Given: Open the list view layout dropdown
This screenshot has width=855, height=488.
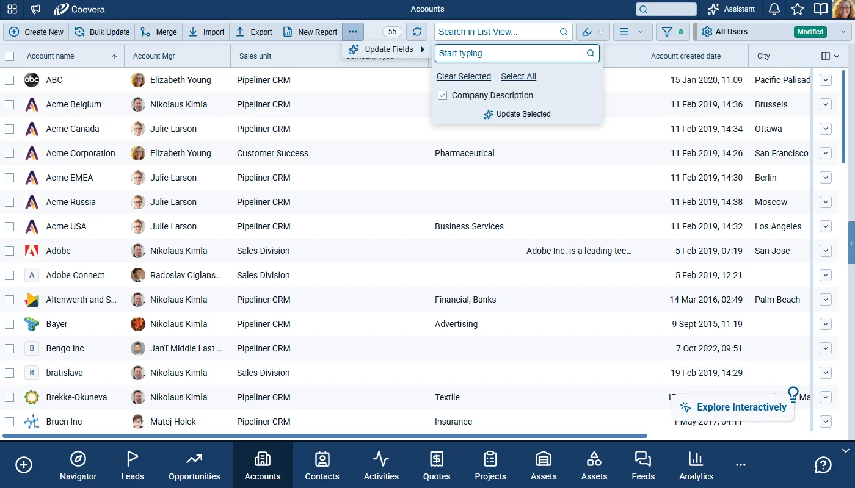Looking at the screenshot, I should coord(631,32).
